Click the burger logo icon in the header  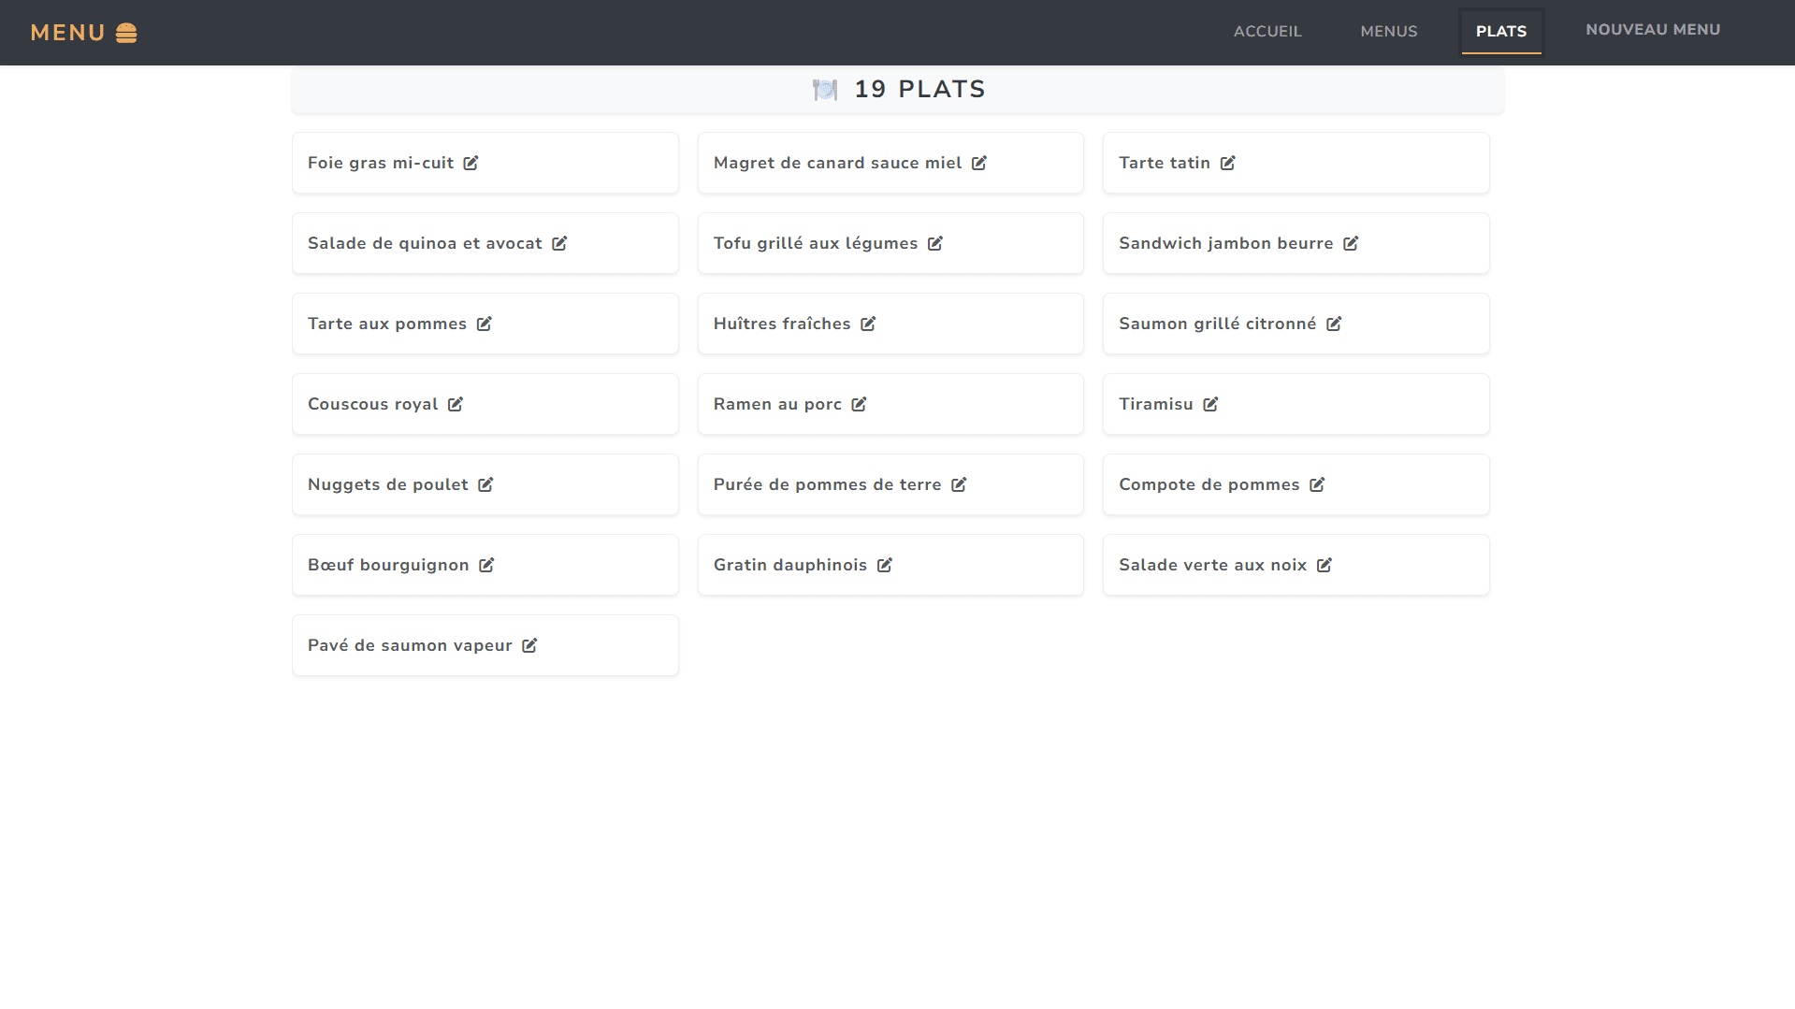point(126,33)
